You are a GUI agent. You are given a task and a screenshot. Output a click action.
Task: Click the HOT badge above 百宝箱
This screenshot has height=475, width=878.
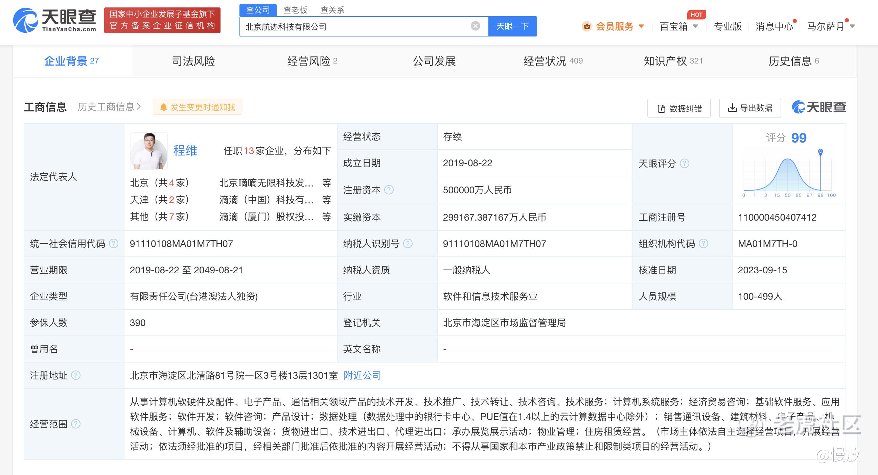pyautogui.click(x=696, y=15)
